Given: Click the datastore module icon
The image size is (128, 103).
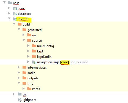Looking at the screenshot, I should [15, 14].
